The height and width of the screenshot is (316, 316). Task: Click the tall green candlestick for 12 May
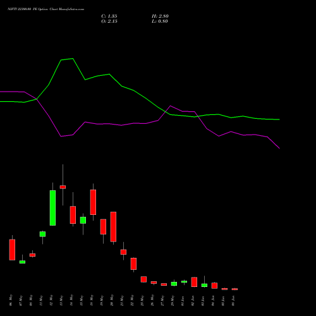[52, 208]
